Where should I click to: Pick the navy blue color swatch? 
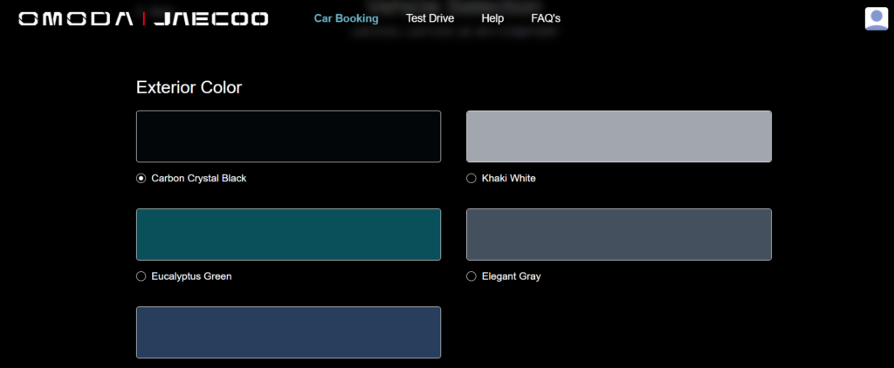(x=288, y=331)
